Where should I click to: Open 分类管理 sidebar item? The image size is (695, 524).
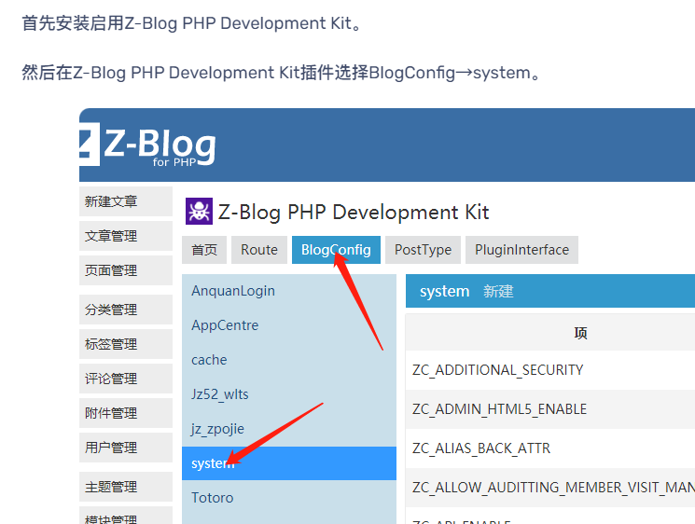click(x=126, y=310)
